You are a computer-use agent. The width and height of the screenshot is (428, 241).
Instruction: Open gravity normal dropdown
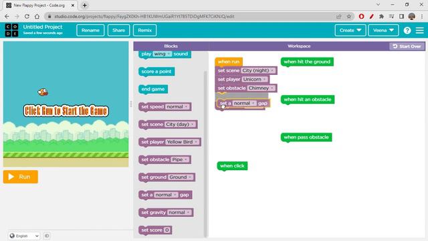[179, 212]
